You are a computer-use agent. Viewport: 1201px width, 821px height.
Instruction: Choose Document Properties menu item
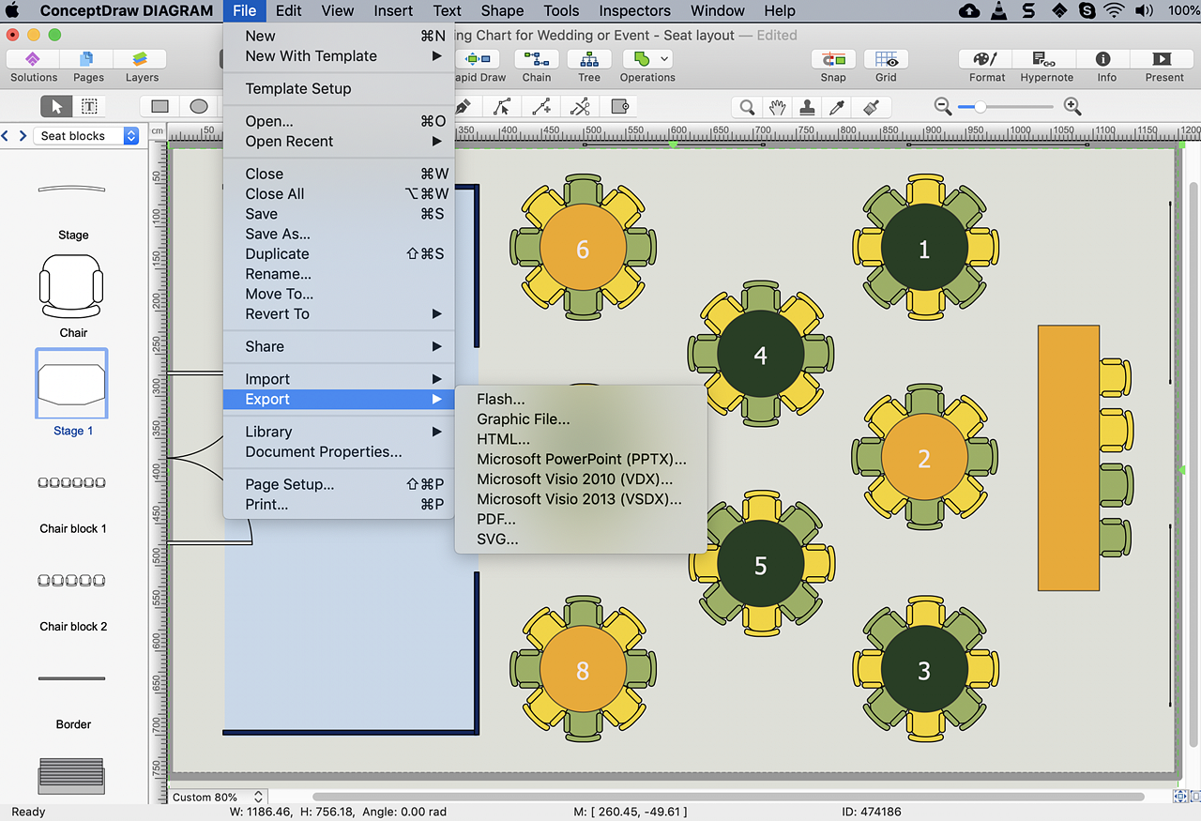point(339,452)
